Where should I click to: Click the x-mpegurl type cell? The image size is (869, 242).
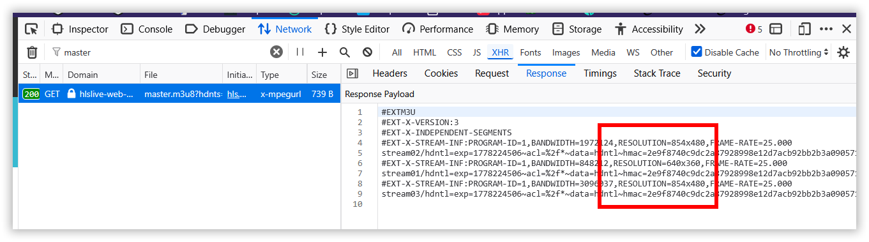[x=282, y=94]
